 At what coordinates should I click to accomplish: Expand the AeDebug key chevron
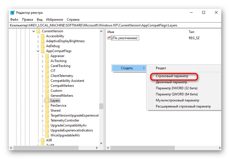[38, 46]
